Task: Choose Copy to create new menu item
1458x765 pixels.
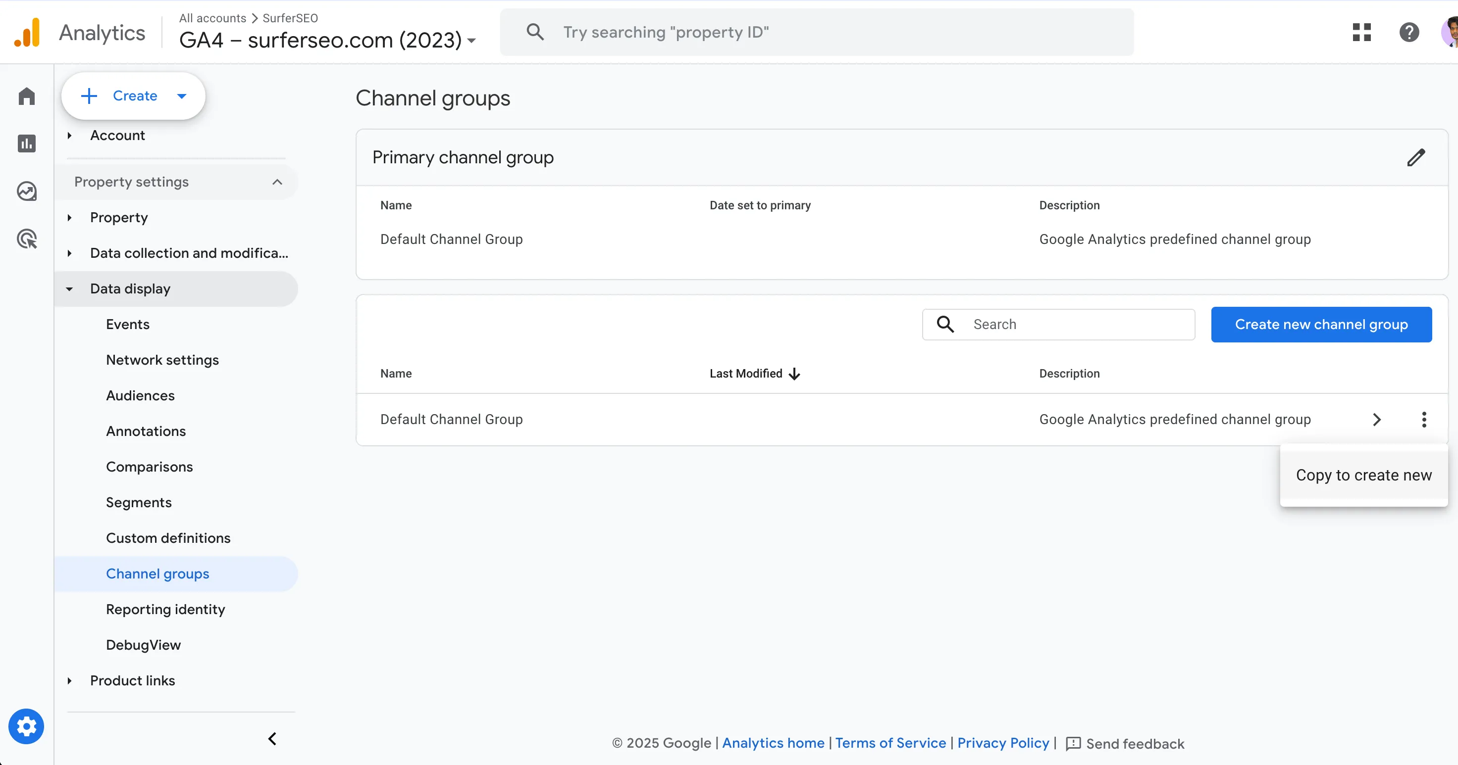Action: (x=1363, y=475)
